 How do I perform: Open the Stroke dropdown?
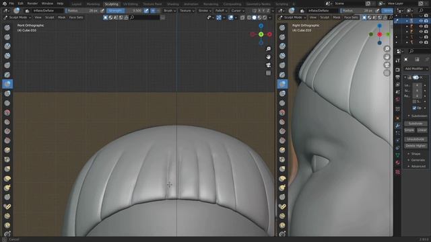(205, 11)
